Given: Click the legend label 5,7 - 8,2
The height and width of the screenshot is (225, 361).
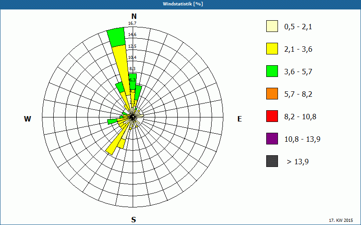Looking at the screenshot, I should pyautogui.click(x=298, y=94).
